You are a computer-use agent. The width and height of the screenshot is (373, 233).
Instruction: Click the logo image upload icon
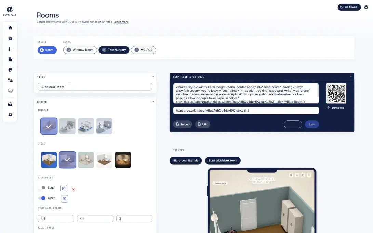click(x=64, y=189)
